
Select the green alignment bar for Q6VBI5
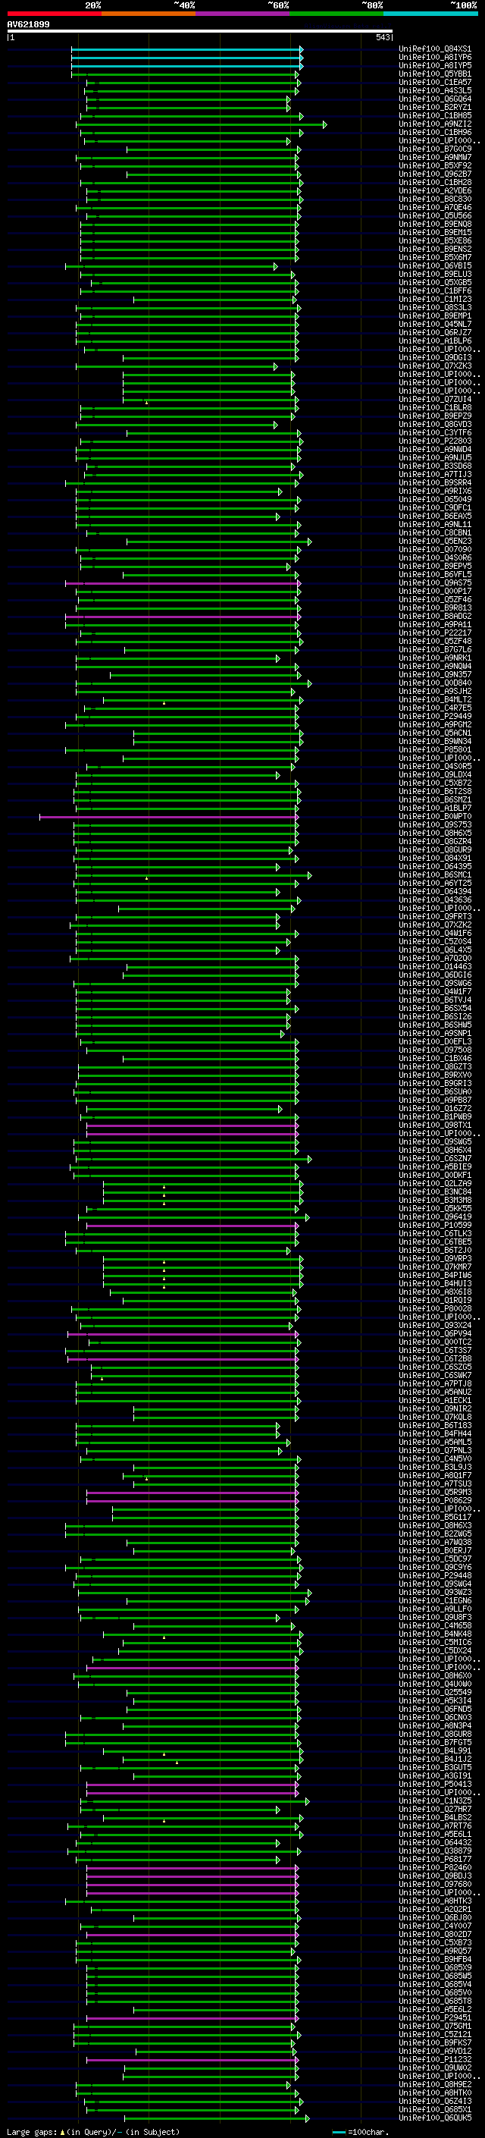pos(171,266)
